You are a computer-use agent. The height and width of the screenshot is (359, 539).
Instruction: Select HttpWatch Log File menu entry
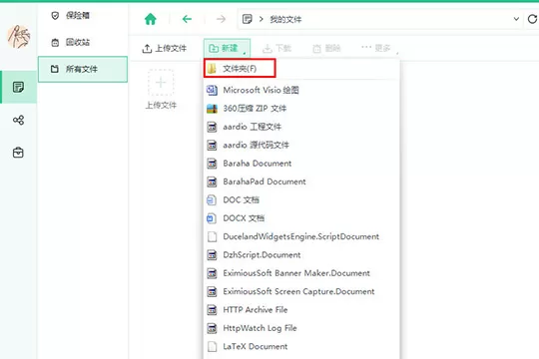(301, 328)
